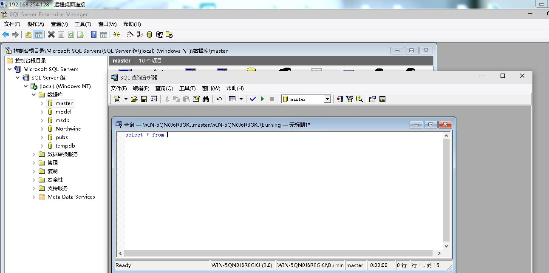Select the 管理 folder in tree
549x273 pixels.
[53, 162]
